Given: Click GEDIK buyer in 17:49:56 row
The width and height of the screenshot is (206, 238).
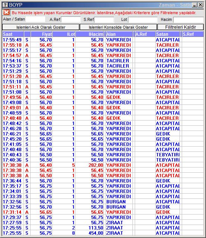Looking at the screenshot, I should click(x=113, y=97).
